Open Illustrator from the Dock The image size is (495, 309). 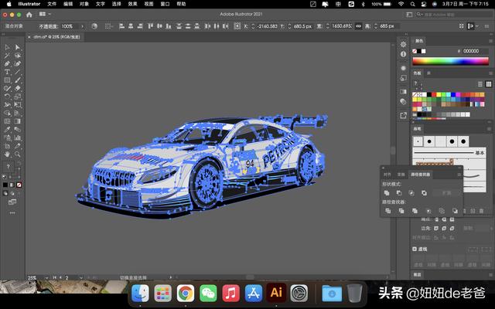[x=275, y=293]
